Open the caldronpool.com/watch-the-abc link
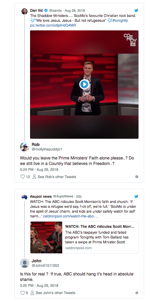 (70, 216)
